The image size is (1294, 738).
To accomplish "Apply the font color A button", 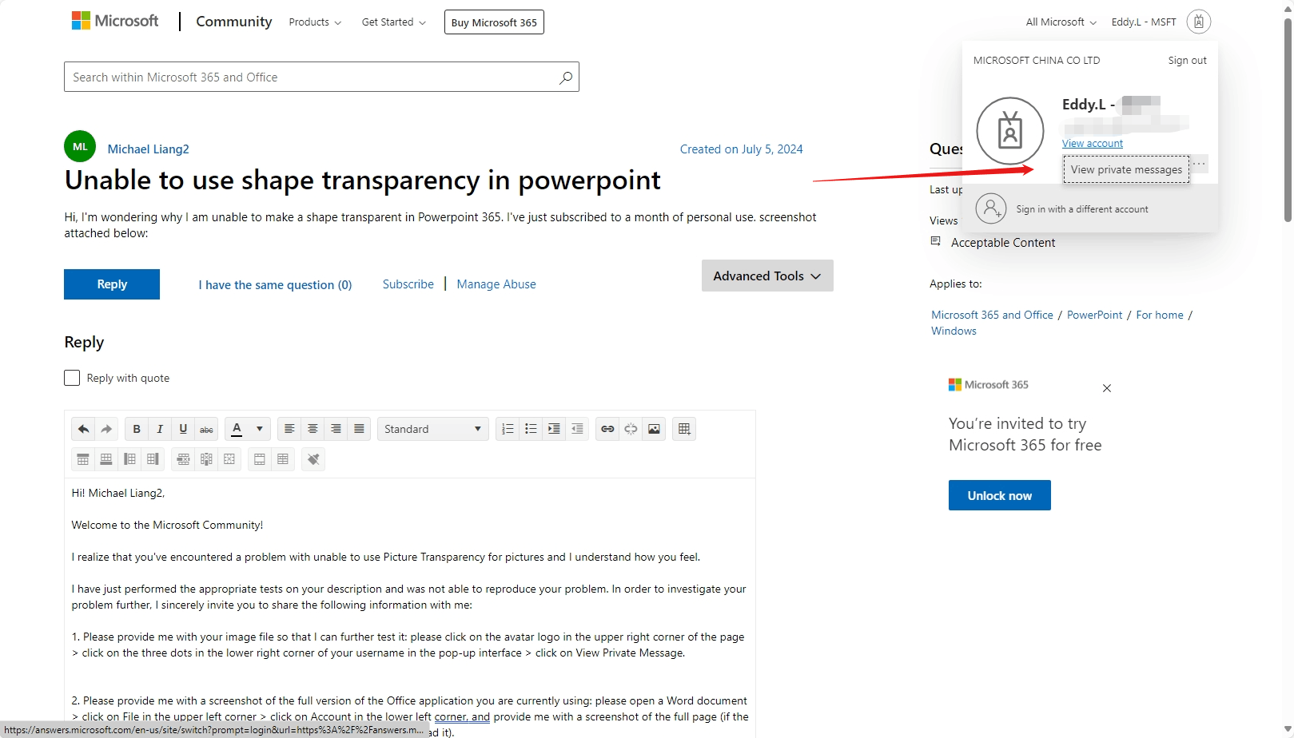I will [x=237, y=429].
